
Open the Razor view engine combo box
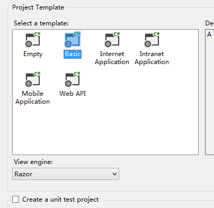66,174
